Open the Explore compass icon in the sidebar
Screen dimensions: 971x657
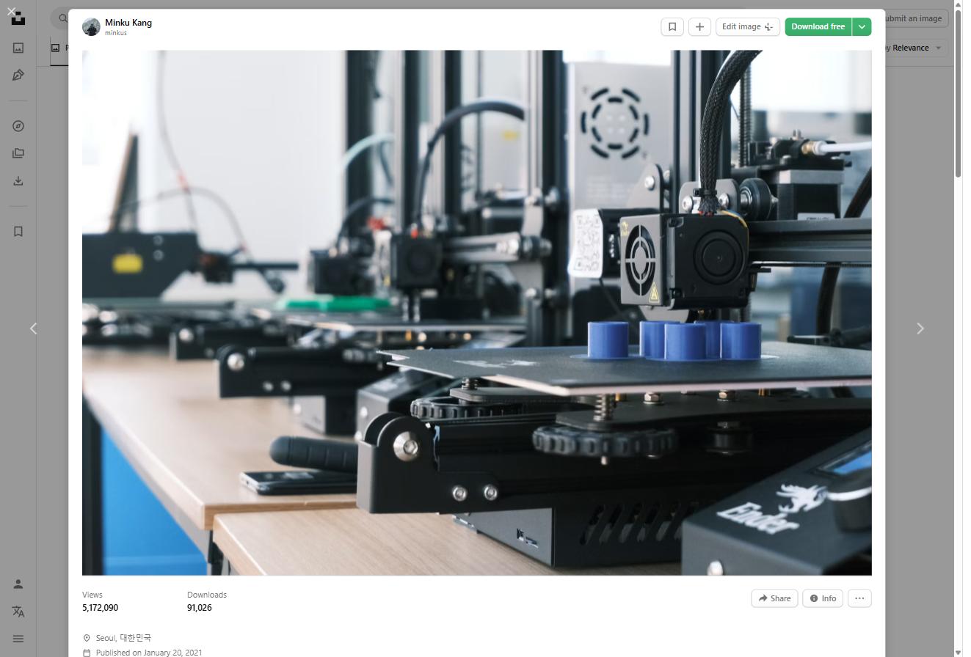18,126
